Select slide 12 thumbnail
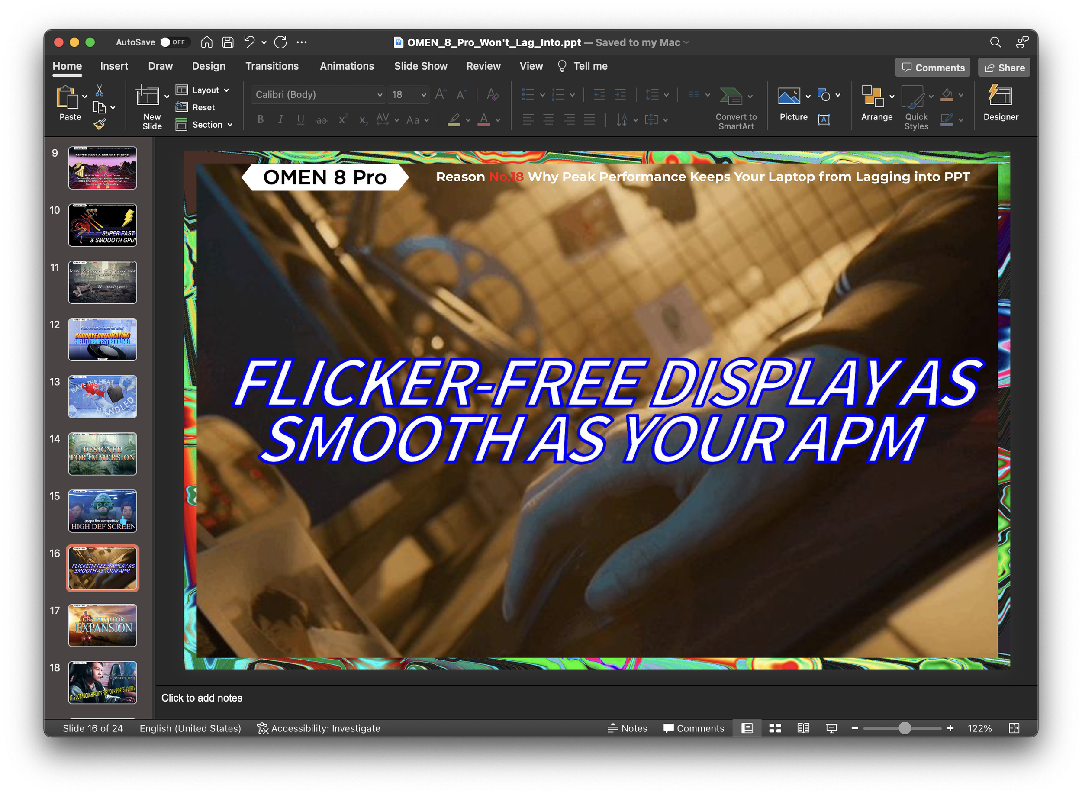The image size is (1082, 795). [103, 339]
